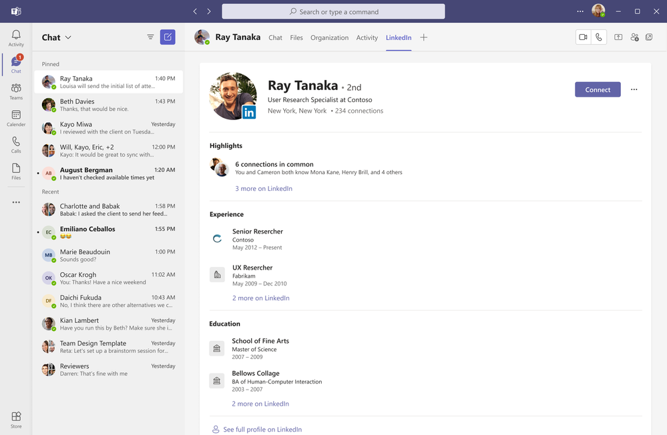
Task: Go back with the left arrow
Action: [x=195, y=11]
